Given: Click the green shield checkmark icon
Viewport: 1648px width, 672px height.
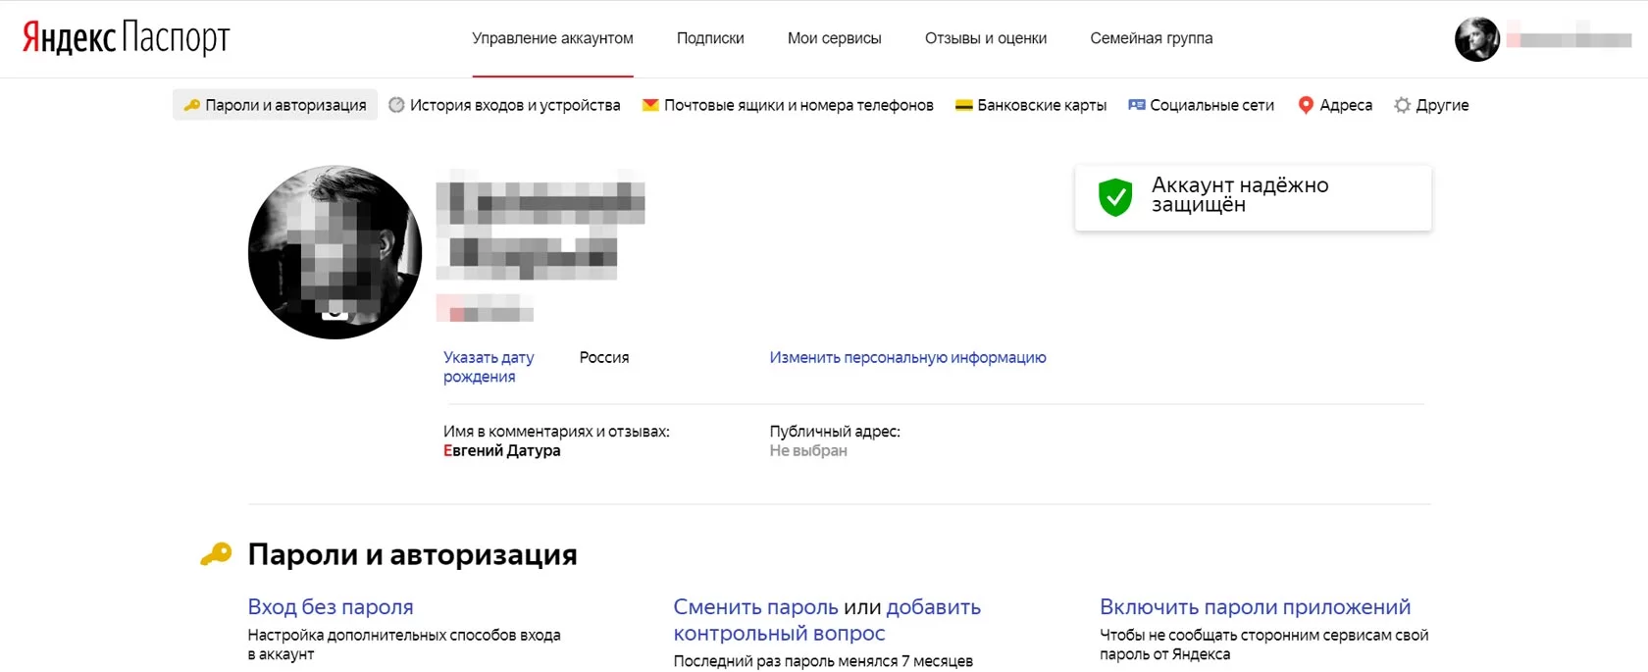Looking at the screenshot, I should tap(1115, 197).
